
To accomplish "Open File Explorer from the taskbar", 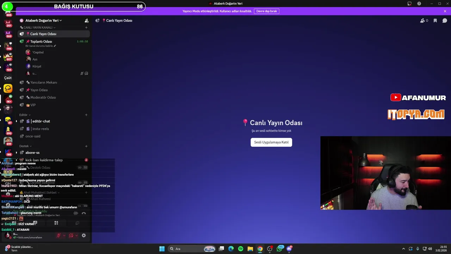I will pos(250,249).
